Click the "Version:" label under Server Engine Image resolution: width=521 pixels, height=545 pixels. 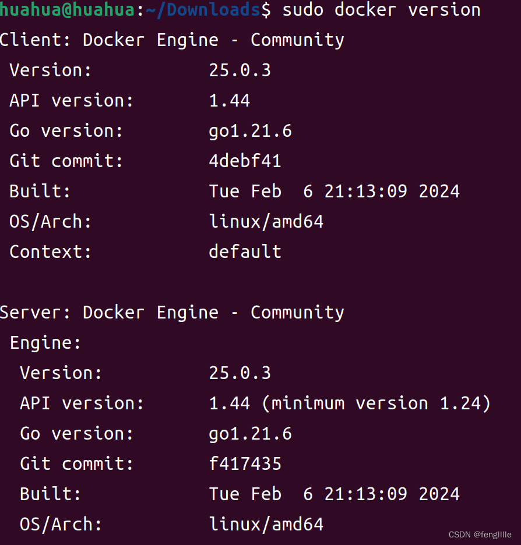61,373
